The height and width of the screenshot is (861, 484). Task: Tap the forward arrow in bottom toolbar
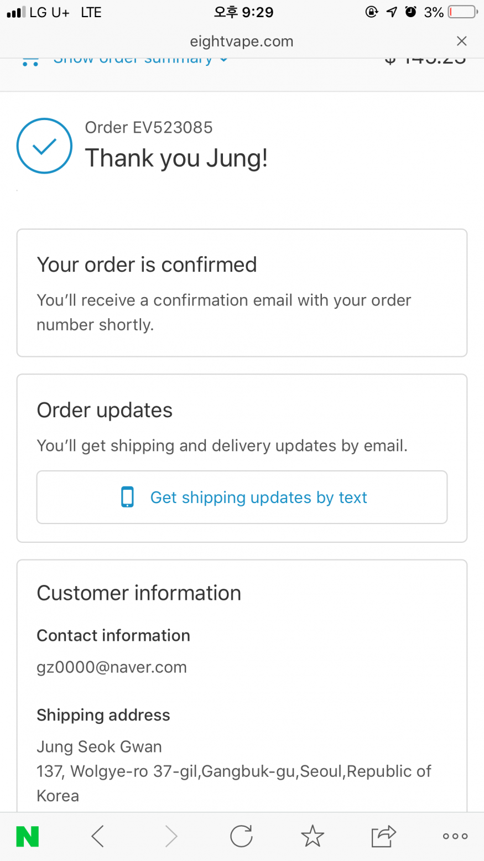pos(171,836)
